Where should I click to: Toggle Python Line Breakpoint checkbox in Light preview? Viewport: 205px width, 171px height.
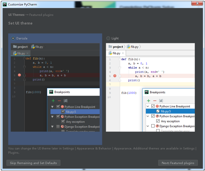(153, 106)
